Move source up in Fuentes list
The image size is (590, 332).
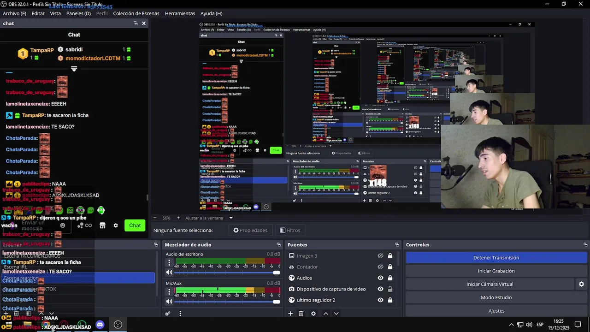[x=325, y=314]
